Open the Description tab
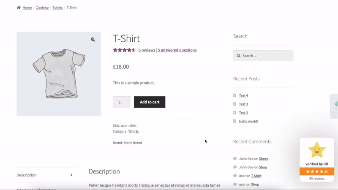Image resolution: width=338 pixels, height=190 pixels. 27,175
